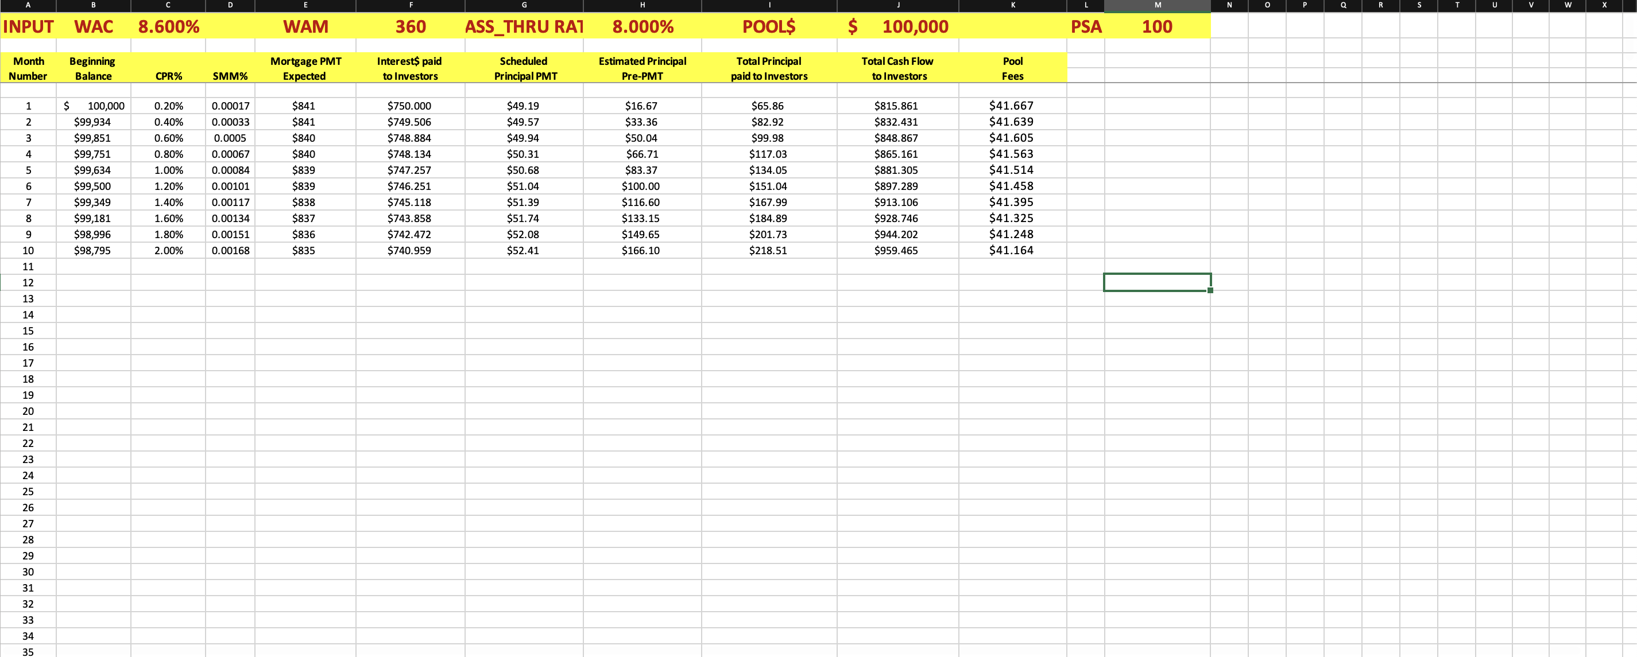Click column K header

click(x=1012, y=5)
